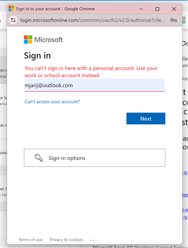Click the Microsoft wordmark text

(x=49, y=40)
